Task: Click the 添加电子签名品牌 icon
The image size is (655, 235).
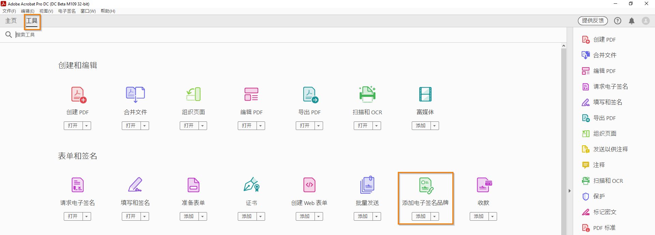Action: 426,186
